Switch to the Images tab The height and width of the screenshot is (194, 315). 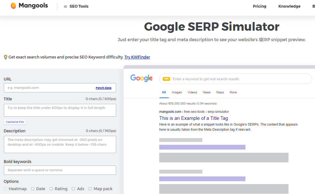[x=176, y=92]
